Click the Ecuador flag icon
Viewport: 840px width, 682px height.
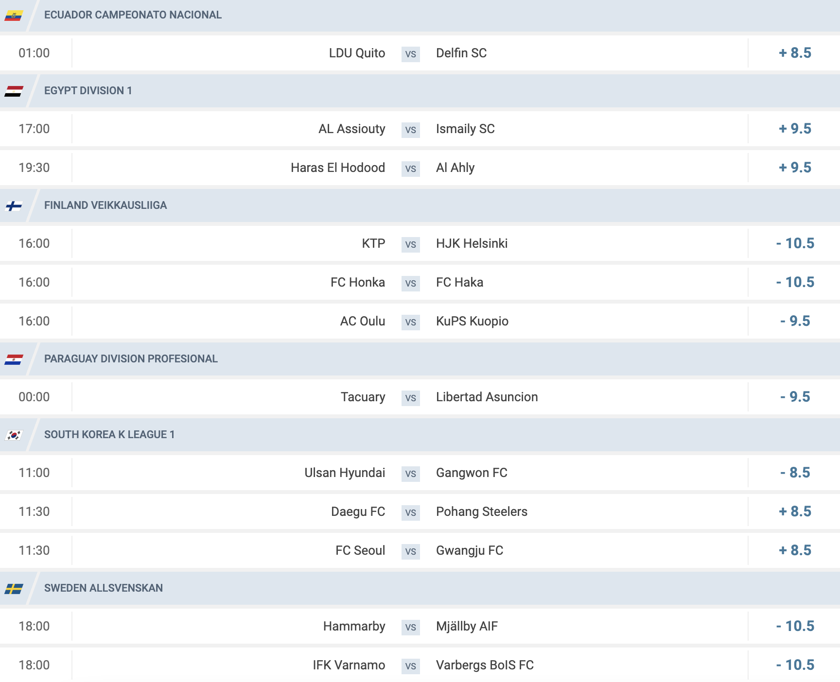[14, 16]
